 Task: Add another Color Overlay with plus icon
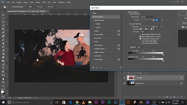pos(119,45)
